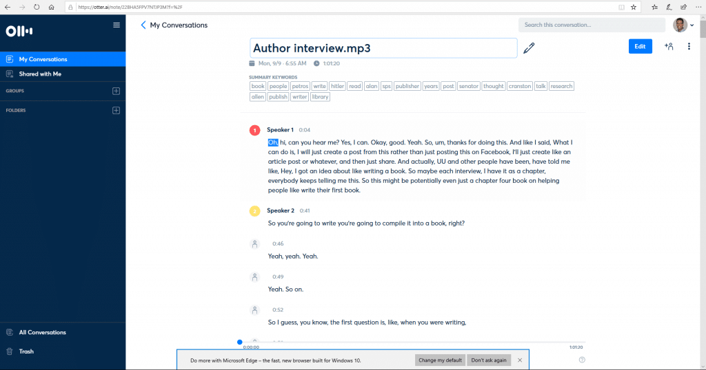Click the blue Edit button
Image resolution: width=706 pixels, height=370 pixels.
coord(640,46)
